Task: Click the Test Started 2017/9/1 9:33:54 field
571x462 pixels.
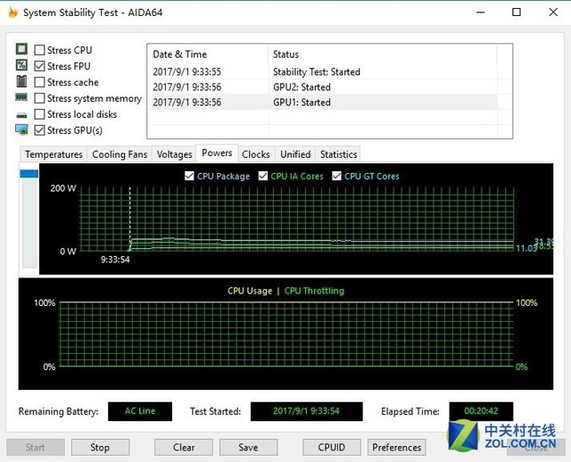Action: [x=306, y=411]
